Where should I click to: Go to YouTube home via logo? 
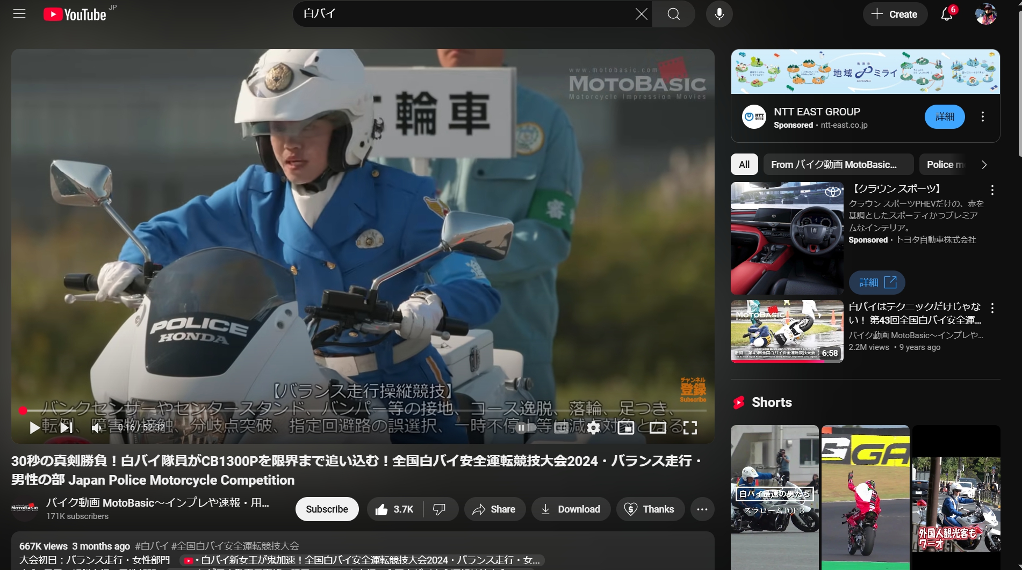[75, 14]
